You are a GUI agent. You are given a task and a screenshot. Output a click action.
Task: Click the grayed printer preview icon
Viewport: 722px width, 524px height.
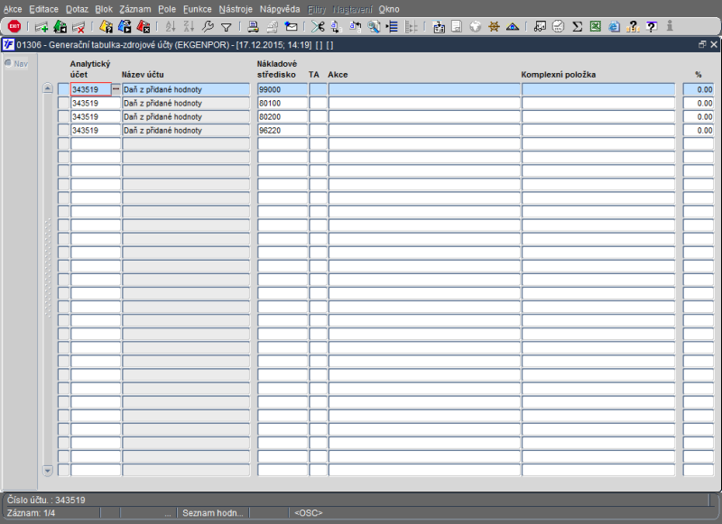[x=273, y=27]
